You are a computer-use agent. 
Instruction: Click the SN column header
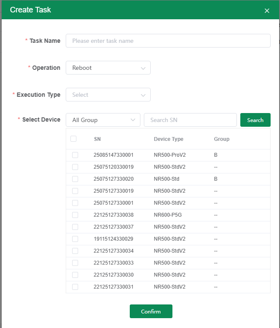click(97, 139)
